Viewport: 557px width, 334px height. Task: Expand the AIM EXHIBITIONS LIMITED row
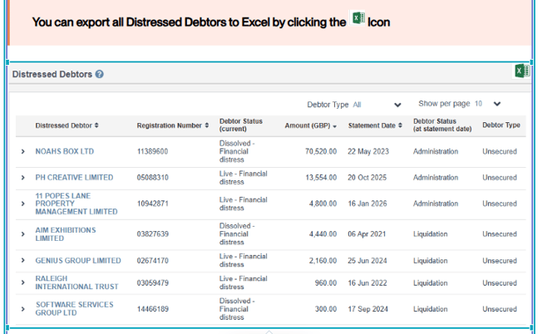coord(23,234)
